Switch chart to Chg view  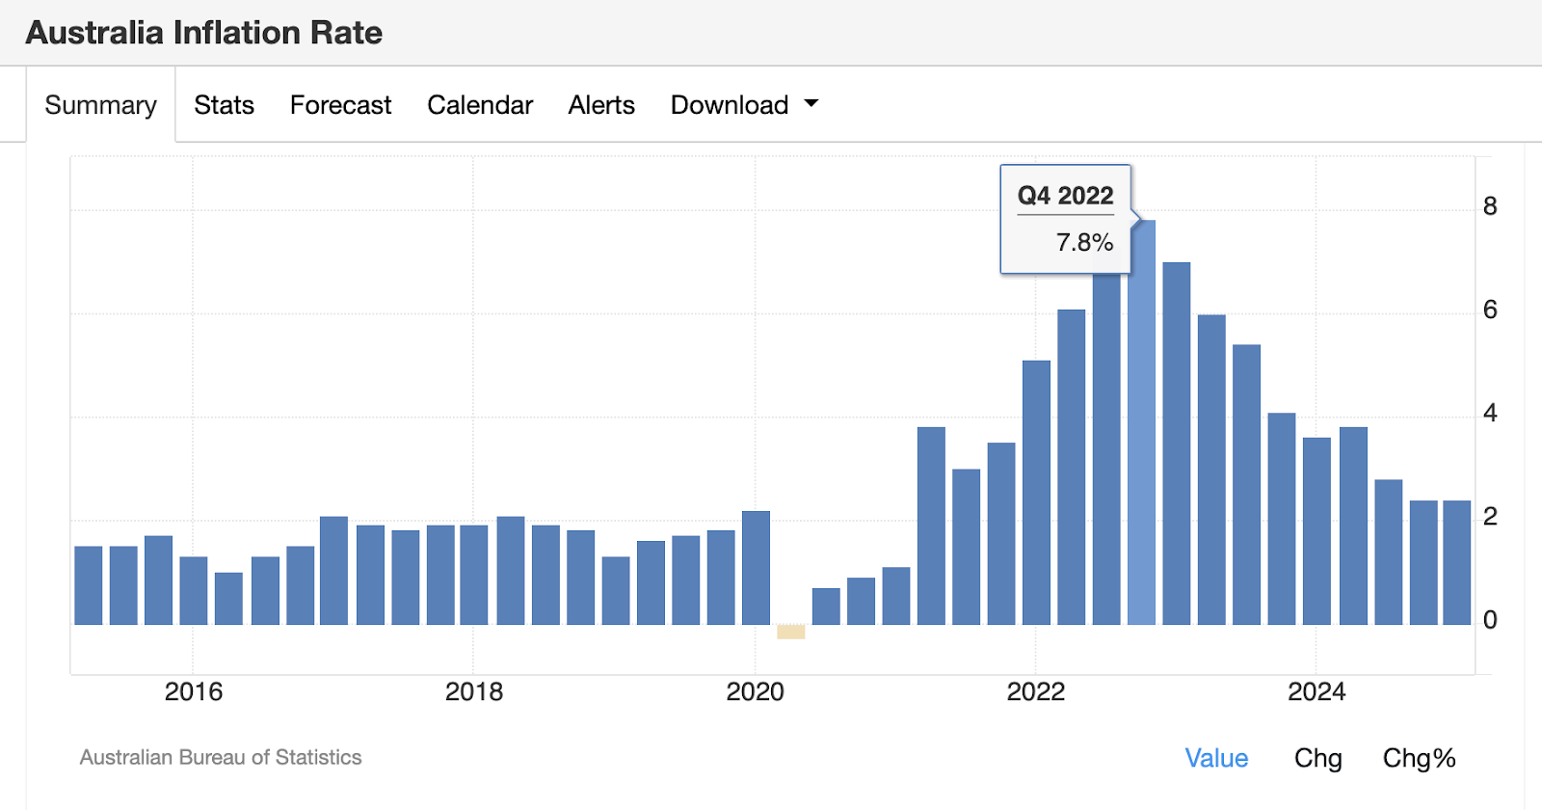click(x=1317, y=758)
